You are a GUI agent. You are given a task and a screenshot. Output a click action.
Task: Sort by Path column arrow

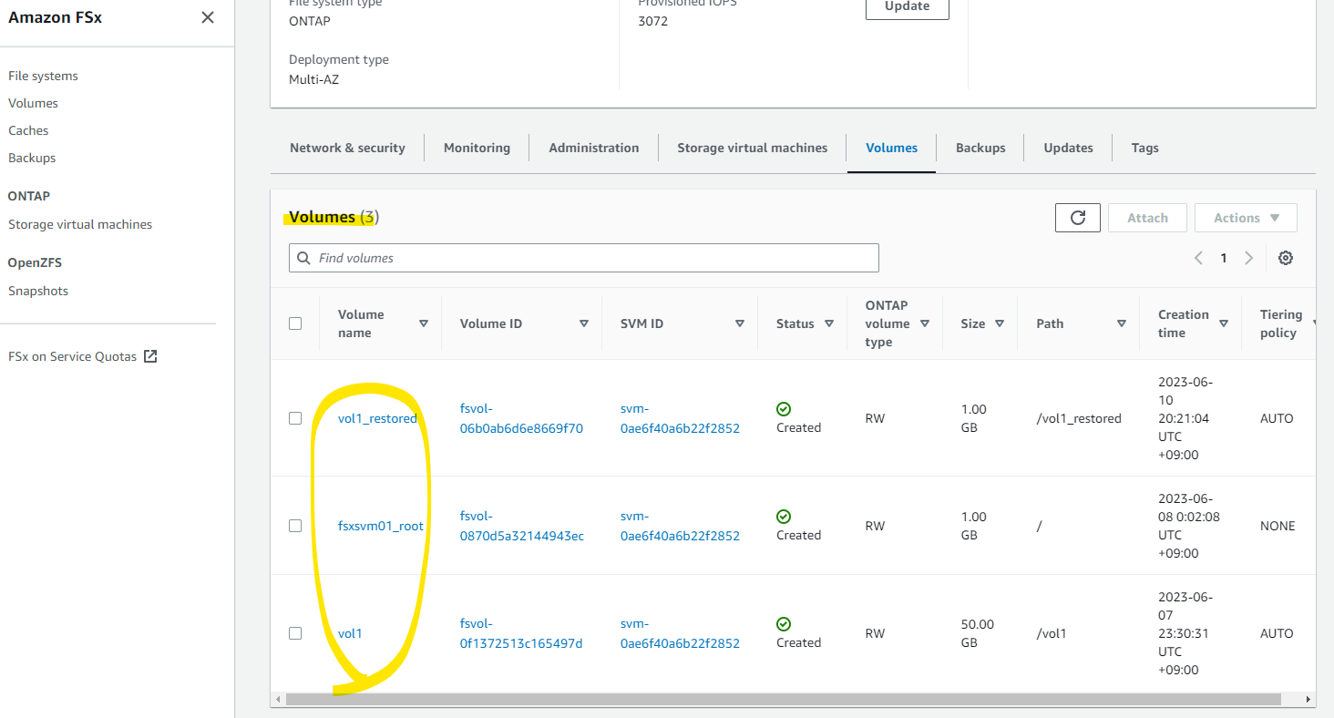point(1122,323)
